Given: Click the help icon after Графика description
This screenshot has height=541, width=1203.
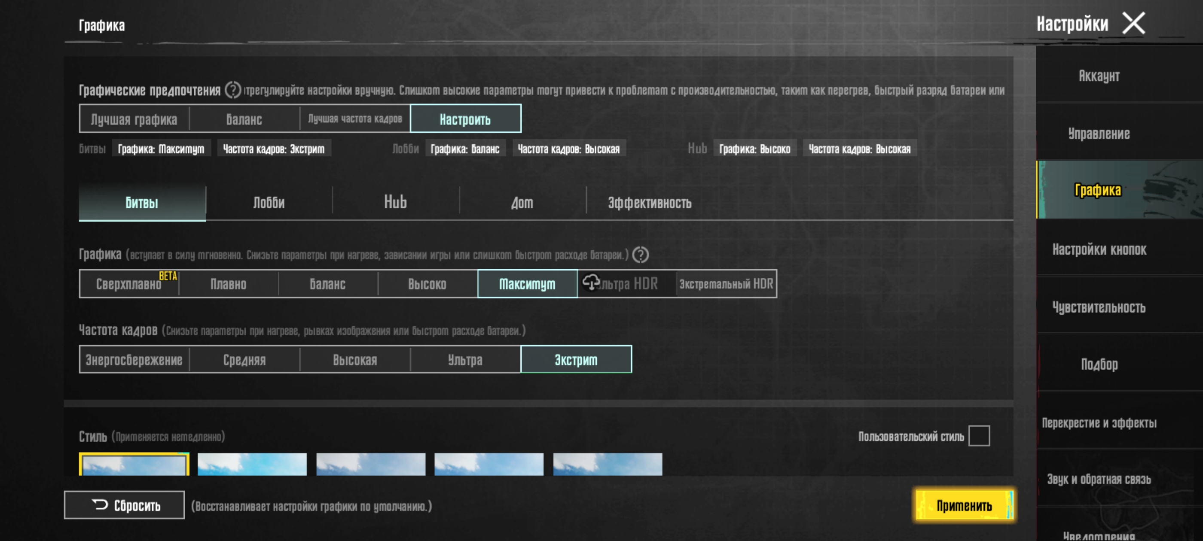Looking at the screenshot, I should [x=640, y=255].
